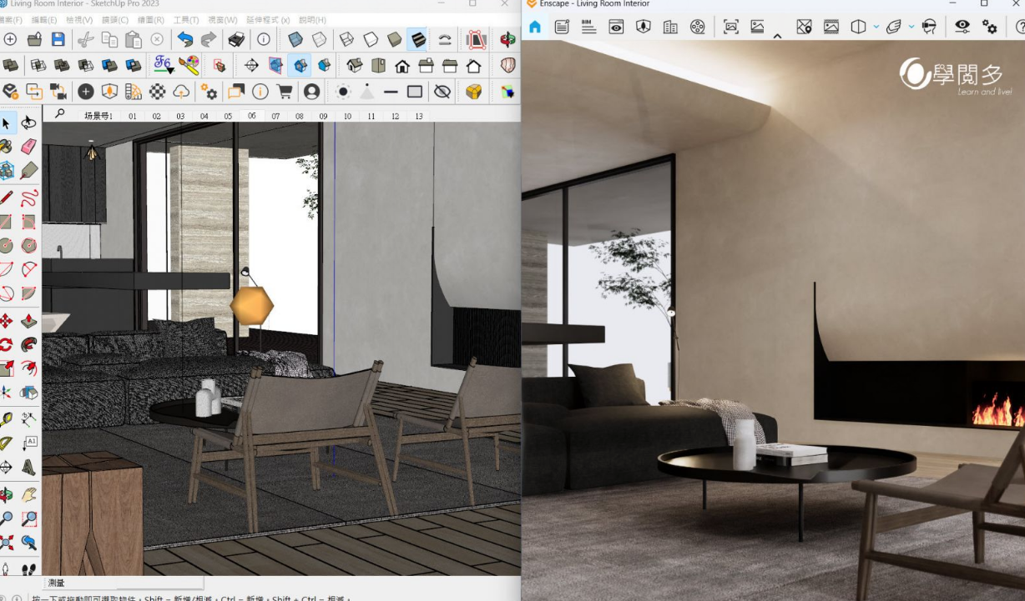Click the Enscape settings gears in SketchUp
1025x601 pixels.
209,92
